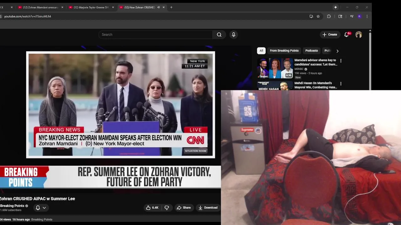Open browser profile R avatar
This screenshot has width=401, height=225.
click(x=359, y=16)
